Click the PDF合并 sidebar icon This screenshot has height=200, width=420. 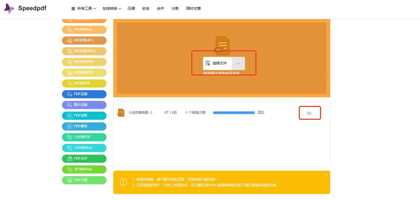70,159
